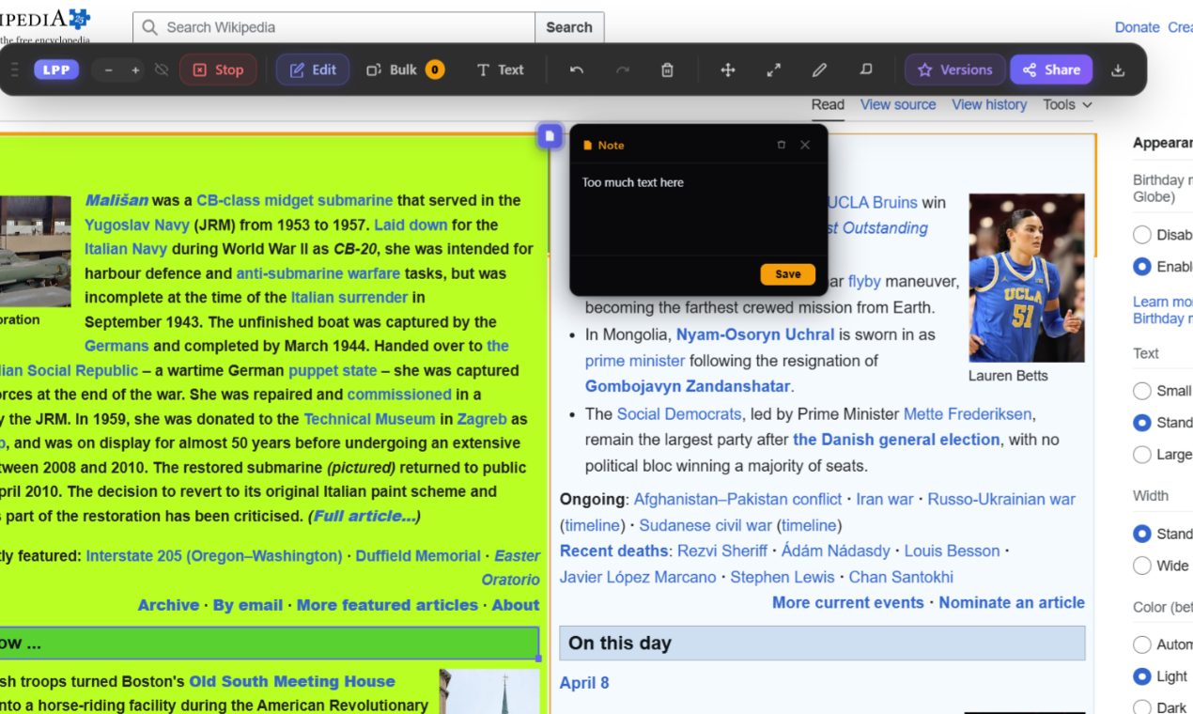Open the Full article link
The height and width of the screenshot is (714, 1193).
[x=364, y=516]
